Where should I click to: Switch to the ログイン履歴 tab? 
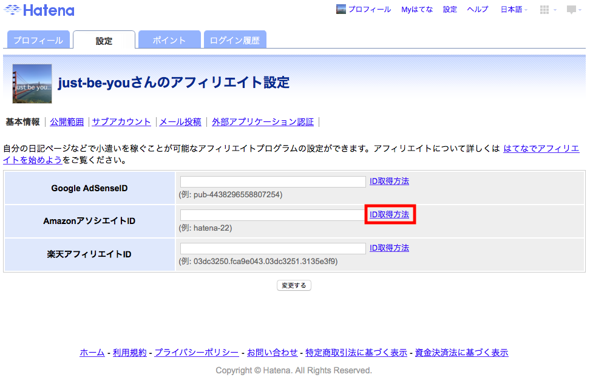click(235, 40)
